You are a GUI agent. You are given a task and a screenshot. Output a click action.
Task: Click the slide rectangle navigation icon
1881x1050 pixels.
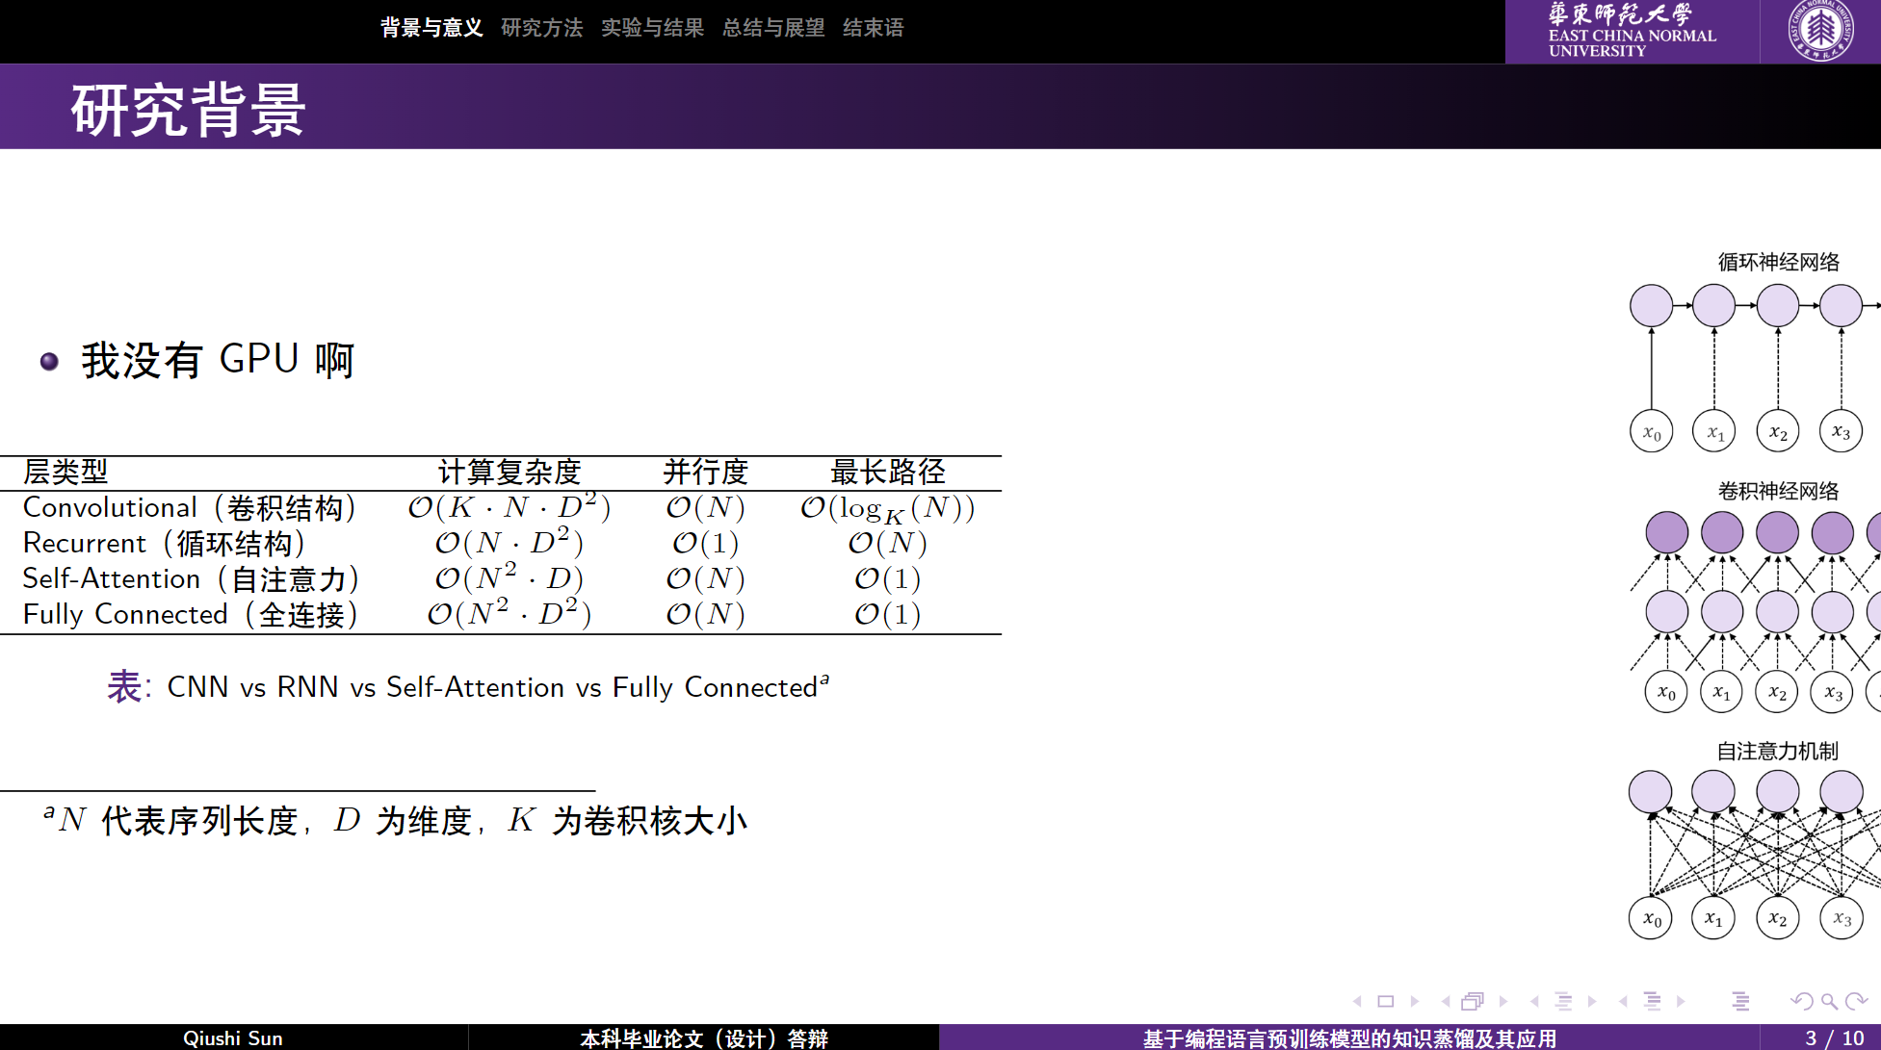(1385, 1001)
